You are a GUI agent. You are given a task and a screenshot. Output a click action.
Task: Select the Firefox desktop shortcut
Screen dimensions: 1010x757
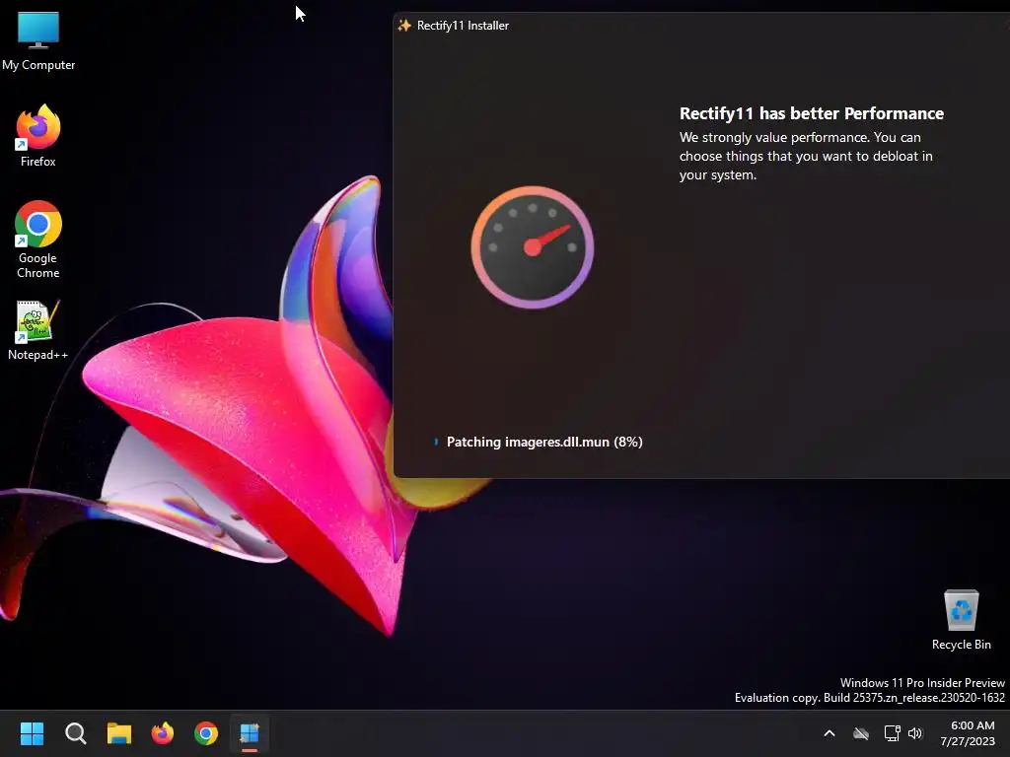pos(38,136)
